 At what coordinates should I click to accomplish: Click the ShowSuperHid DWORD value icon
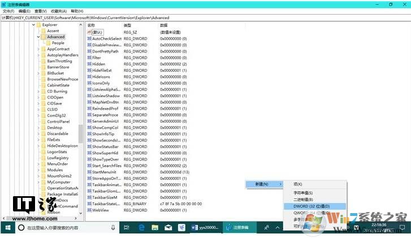pyautogui.click(x=89, y=153)
